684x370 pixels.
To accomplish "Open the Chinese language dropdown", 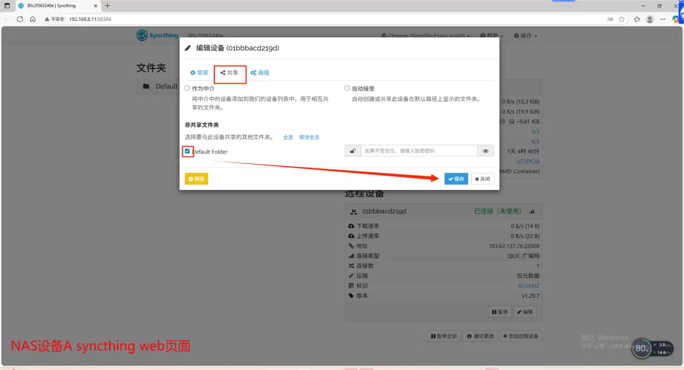I will [425, 36].
